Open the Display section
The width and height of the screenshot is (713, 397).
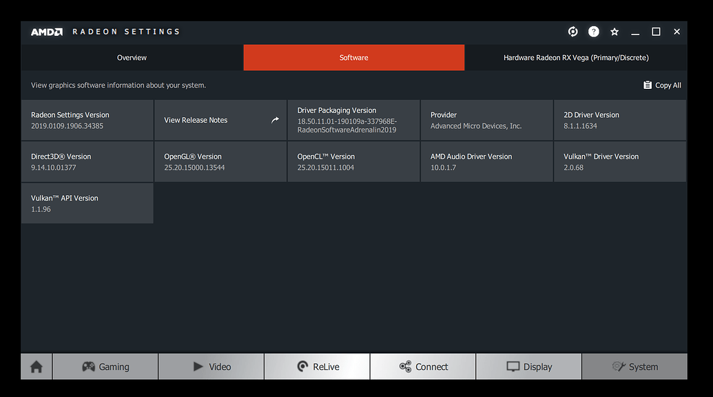[529, 367]
